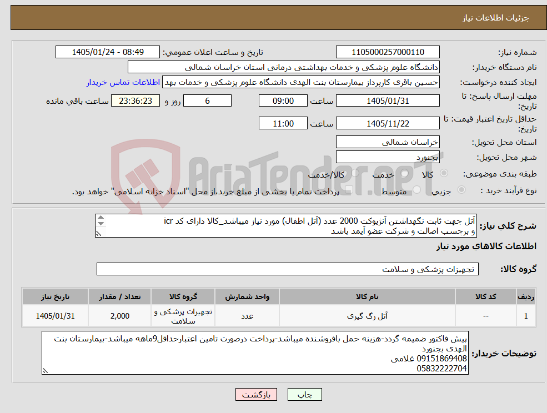Click the announcement date field 1405/01/24 - 08:49
547x413 pixels.
pyautogui.click(x=108, y=52)
